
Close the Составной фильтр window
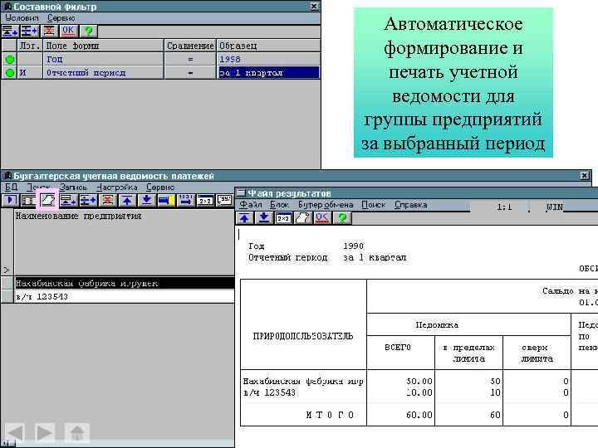click(313, 6)
